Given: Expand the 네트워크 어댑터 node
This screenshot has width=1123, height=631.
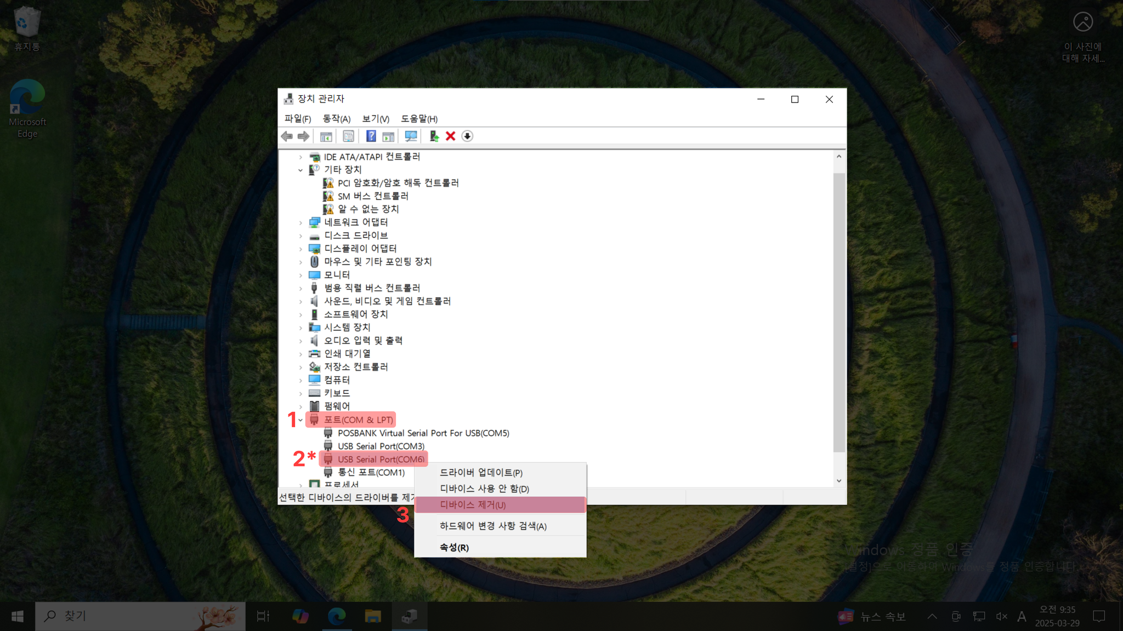Looking at the screenshot, I should point(300,222).
